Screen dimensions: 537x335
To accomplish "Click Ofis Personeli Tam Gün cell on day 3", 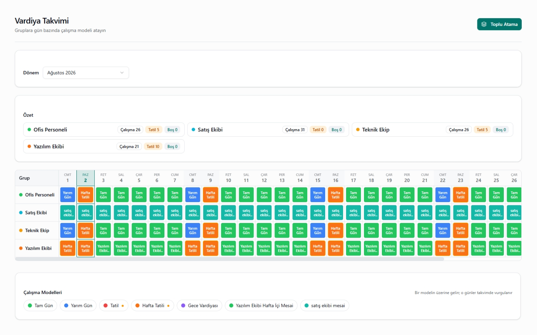I will [103, 195].
